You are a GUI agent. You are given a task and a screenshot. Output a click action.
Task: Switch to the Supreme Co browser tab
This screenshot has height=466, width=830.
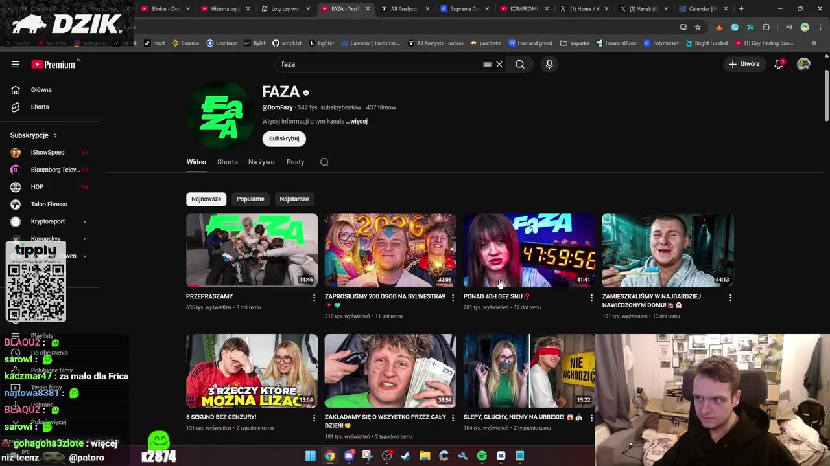point(466,9)
